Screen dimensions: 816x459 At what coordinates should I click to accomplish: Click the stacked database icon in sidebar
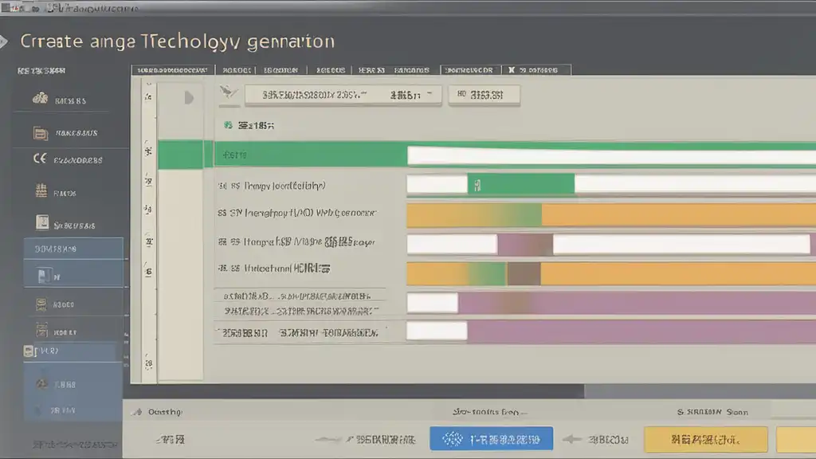(41, 304)
